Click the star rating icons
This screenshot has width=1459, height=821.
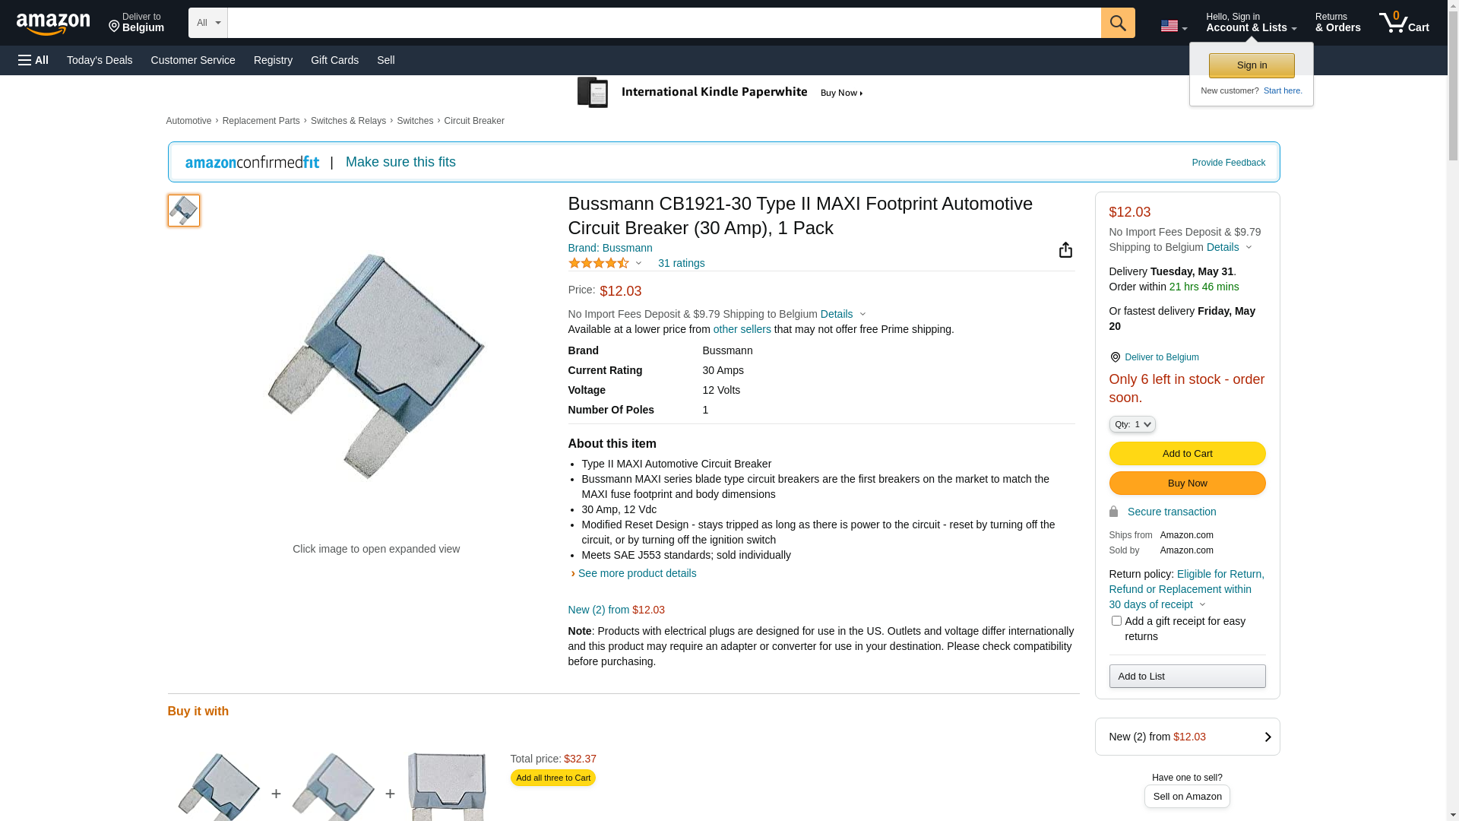(599, 263)
